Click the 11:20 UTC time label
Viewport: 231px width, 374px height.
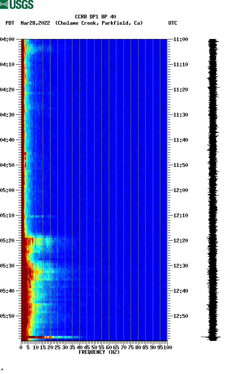(180, 90)
